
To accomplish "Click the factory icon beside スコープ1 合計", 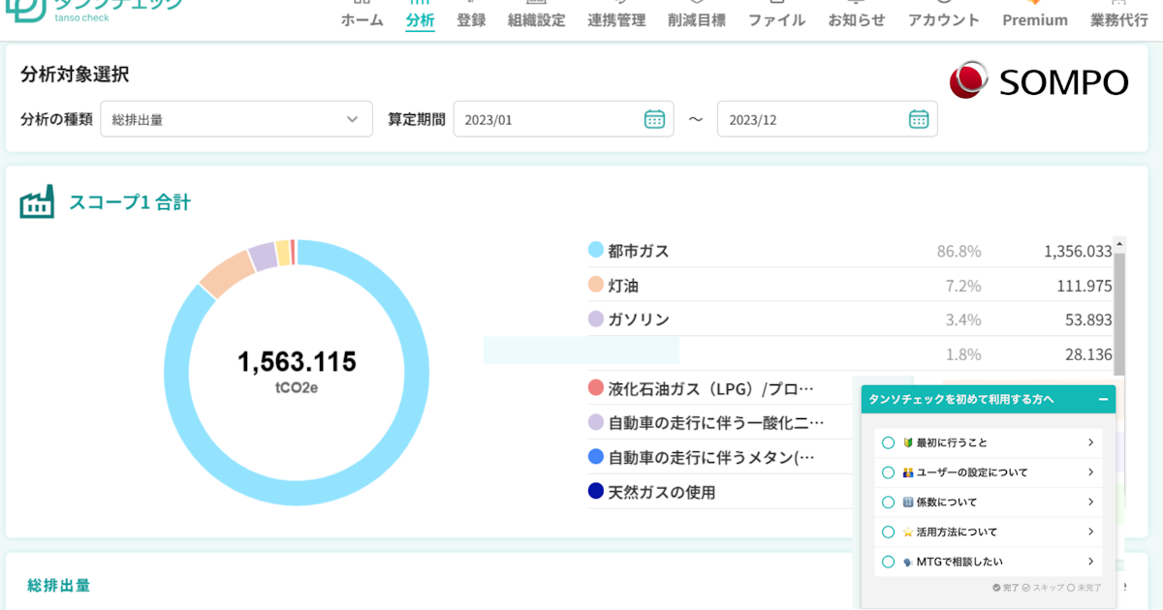I will tap(37, 202).
